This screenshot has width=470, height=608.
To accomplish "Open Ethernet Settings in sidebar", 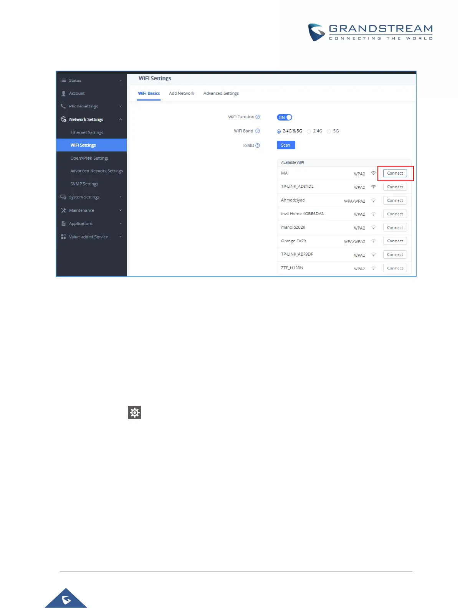I will (x=91, y=132).
